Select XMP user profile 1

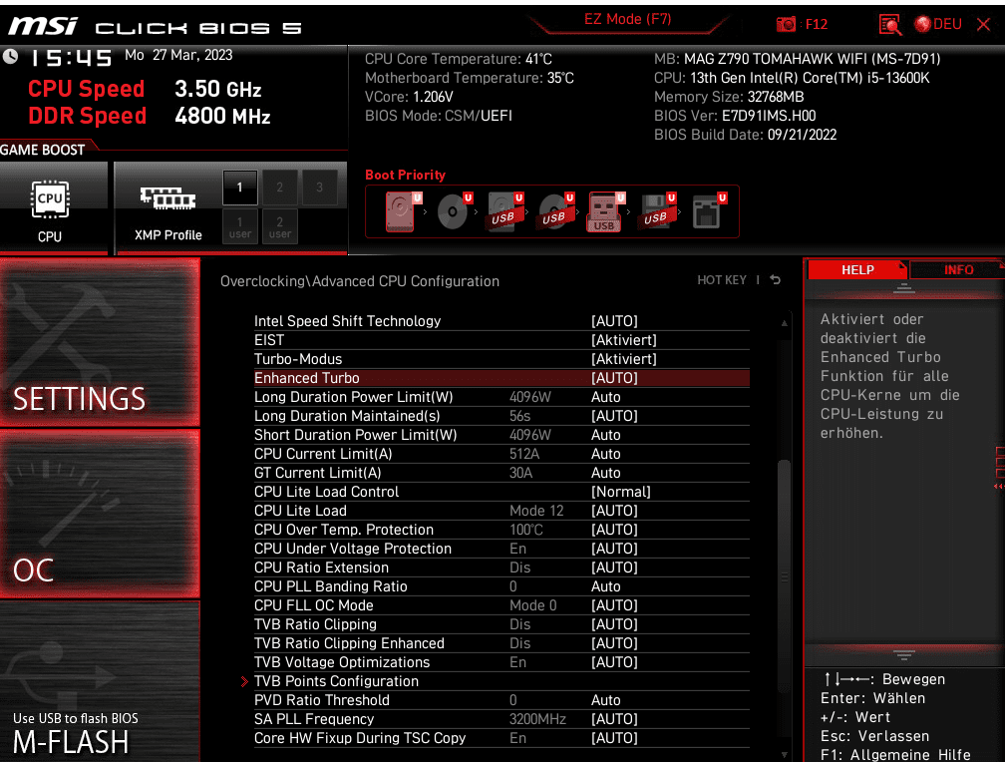click(239, 226)
